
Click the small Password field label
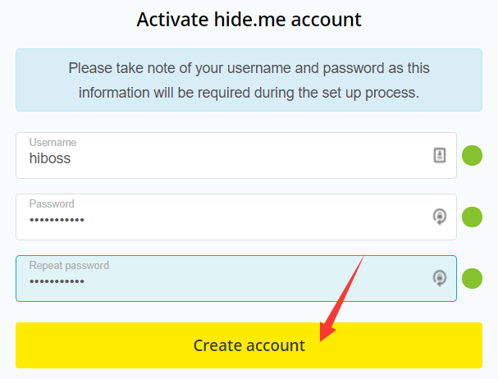[x=52, y=203]
